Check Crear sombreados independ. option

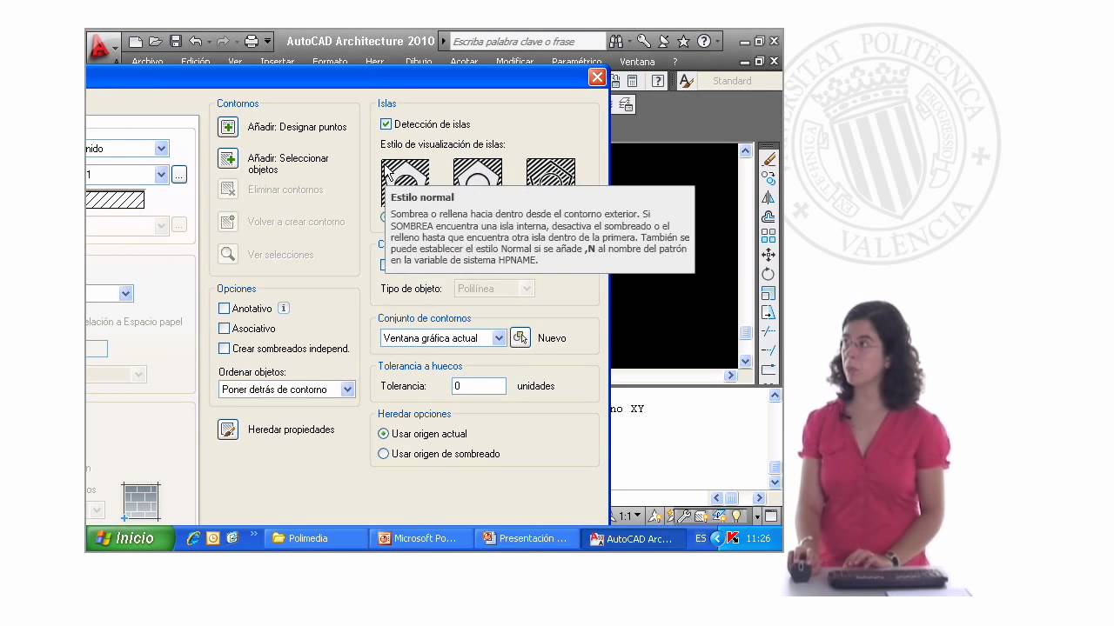click(x=225, y=349)
